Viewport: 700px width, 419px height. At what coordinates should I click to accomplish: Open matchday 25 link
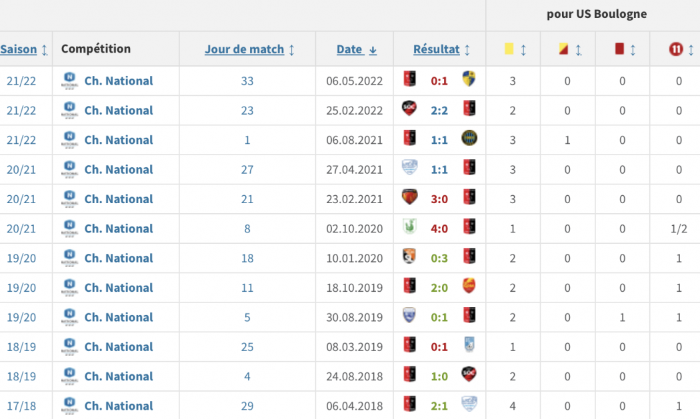(x=247, y=346)
